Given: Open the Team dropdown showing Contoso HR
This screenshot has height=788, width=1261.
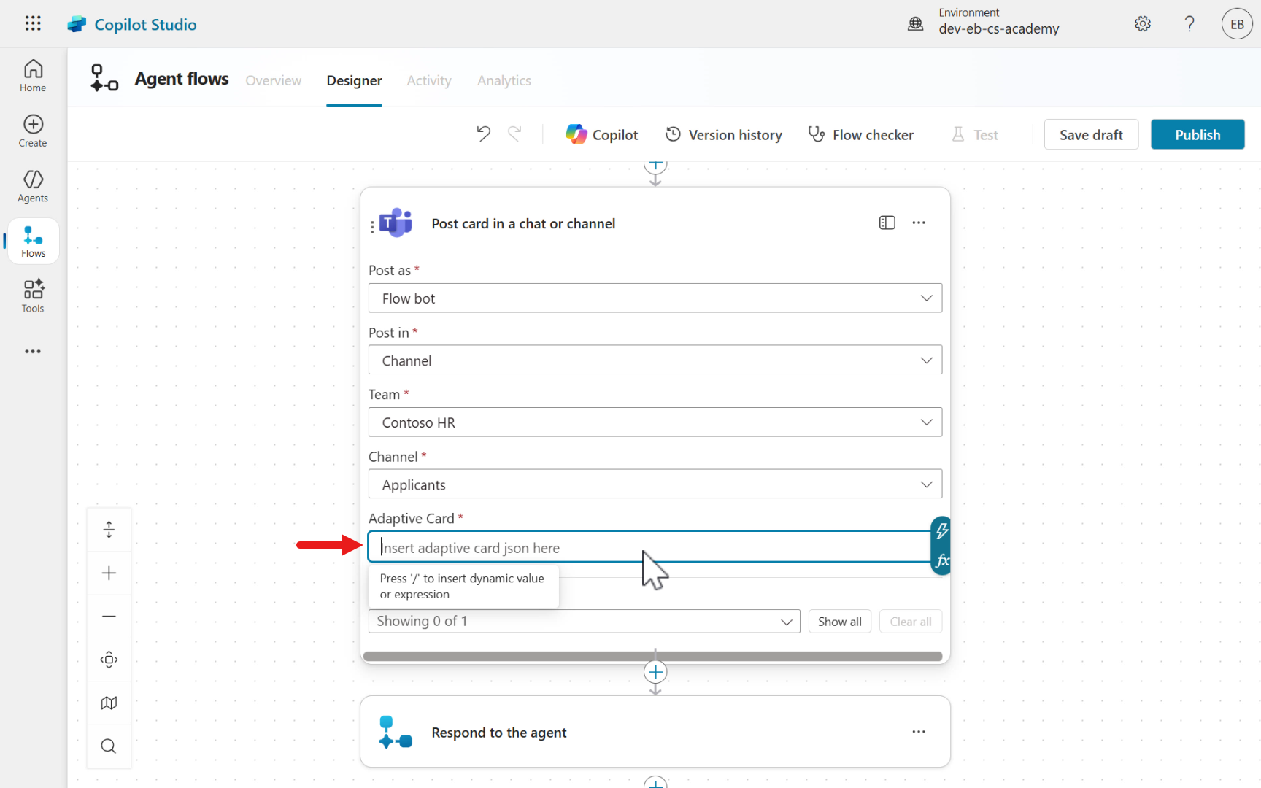Looking at the screenshot, I should point(655,422).
